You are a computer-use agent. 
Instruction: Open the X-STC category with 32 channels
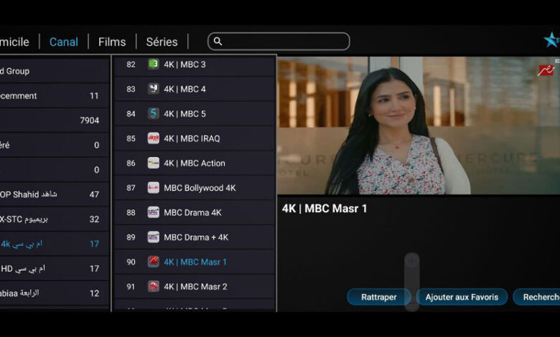coord(50,219)
